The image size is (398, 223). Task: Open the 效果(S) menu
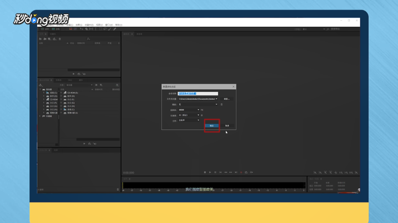pyautogui.click(x=79, y=25)
